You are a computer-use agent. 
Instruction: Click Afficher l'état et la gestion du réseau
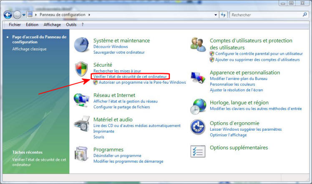coord(126,101)
